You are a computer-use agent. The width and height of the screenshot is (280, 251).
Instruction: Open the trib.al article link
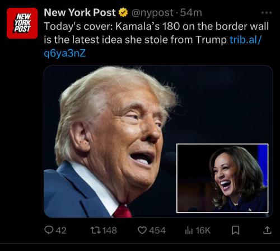153,46
